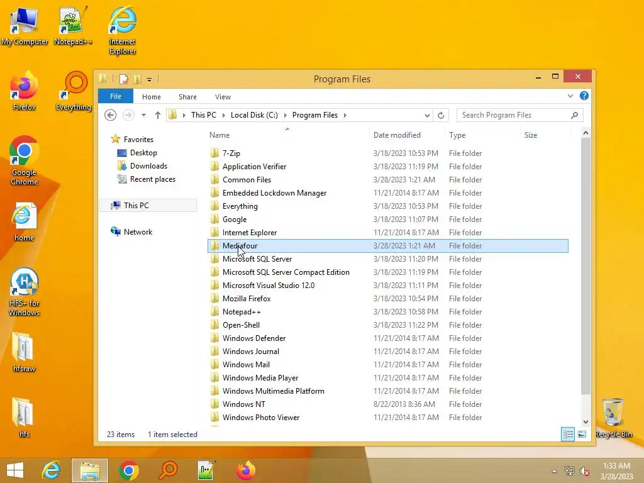644x483 pixels.
Task: Select This PC in navigation pane
Action: tap(148, 206)
